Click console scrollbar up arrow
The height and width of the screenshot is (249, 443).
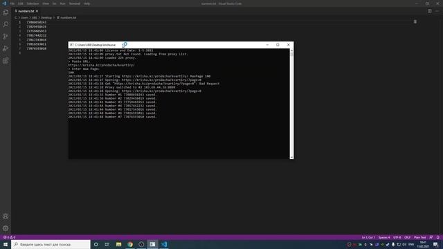[x=291, y=50]
